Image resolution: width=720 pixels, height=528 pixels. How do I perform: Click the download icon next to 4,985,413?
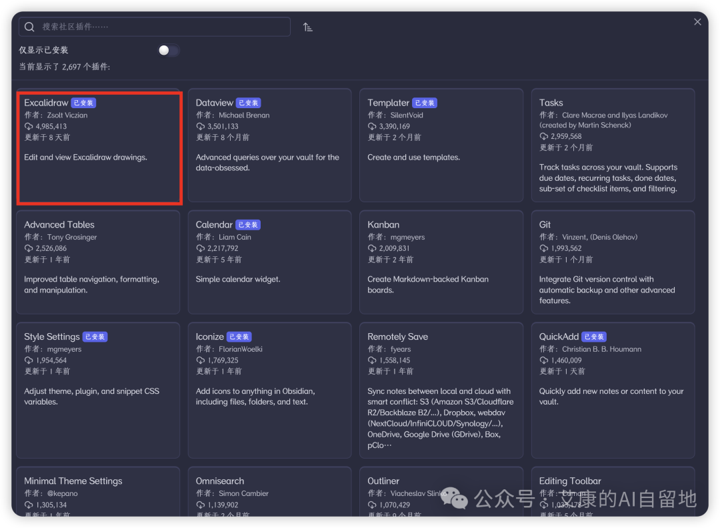pyautogui.click(x=29, y=126)
